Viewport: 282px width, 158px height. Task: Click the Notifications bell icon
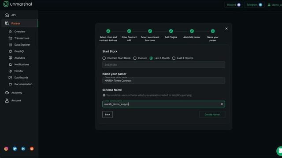point(10,65)
